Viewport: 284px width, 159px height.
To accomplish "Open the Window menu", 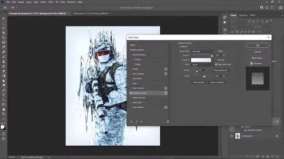I will pos(71,2).
